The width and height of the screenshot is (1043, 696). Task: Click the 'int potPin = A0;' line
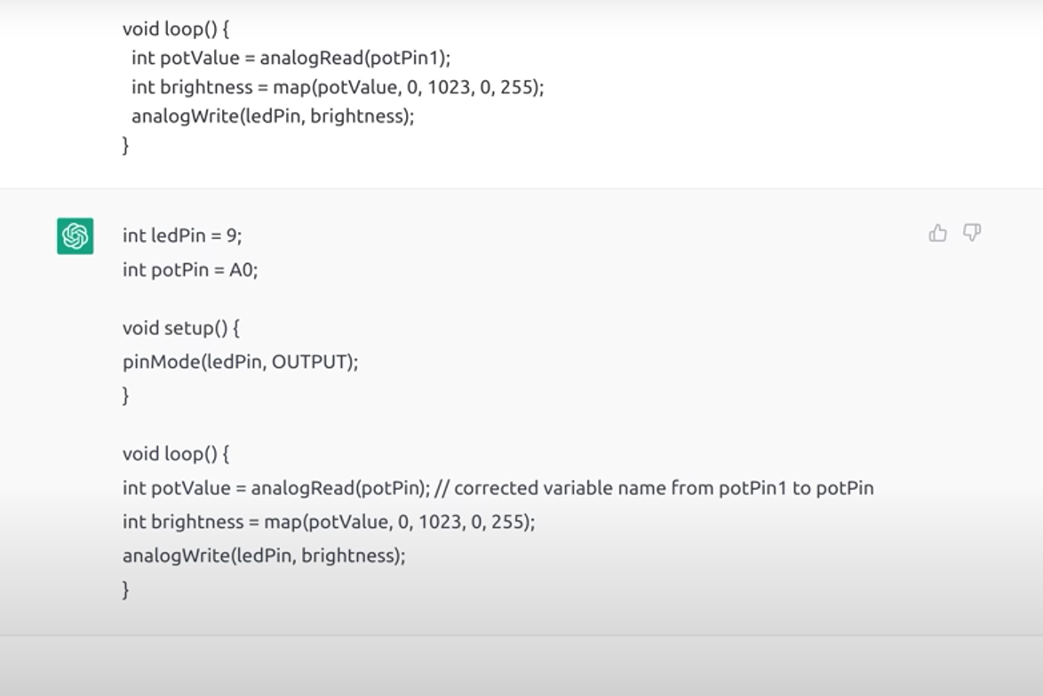click(190, 269)
